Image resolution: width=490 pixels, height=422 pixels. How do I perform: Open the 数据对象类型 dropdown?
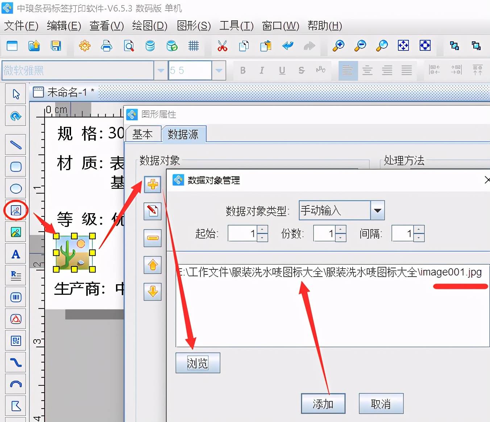[x=377, y=211]
